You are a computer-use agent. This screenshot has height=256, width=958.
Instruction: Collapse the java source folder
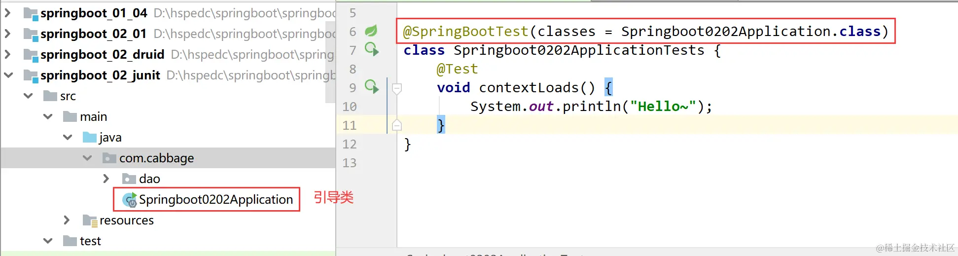pyautogui.click(x=68, y=138)
